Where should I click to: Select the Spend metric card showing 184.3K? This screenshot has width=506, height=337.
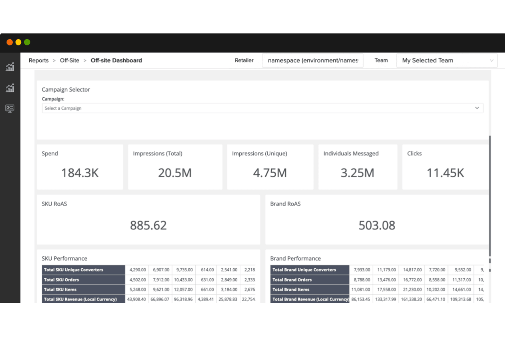click(80, 167)
